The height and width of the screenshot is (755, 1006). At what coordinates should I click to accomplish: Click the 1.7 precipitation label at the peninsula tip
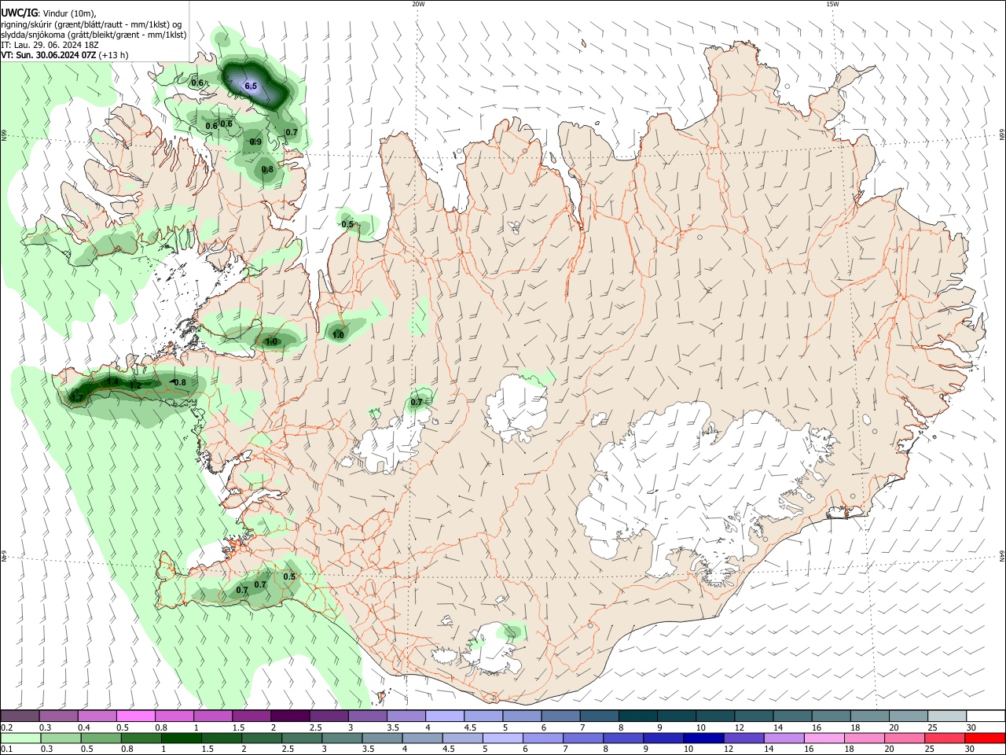[76, 398]
